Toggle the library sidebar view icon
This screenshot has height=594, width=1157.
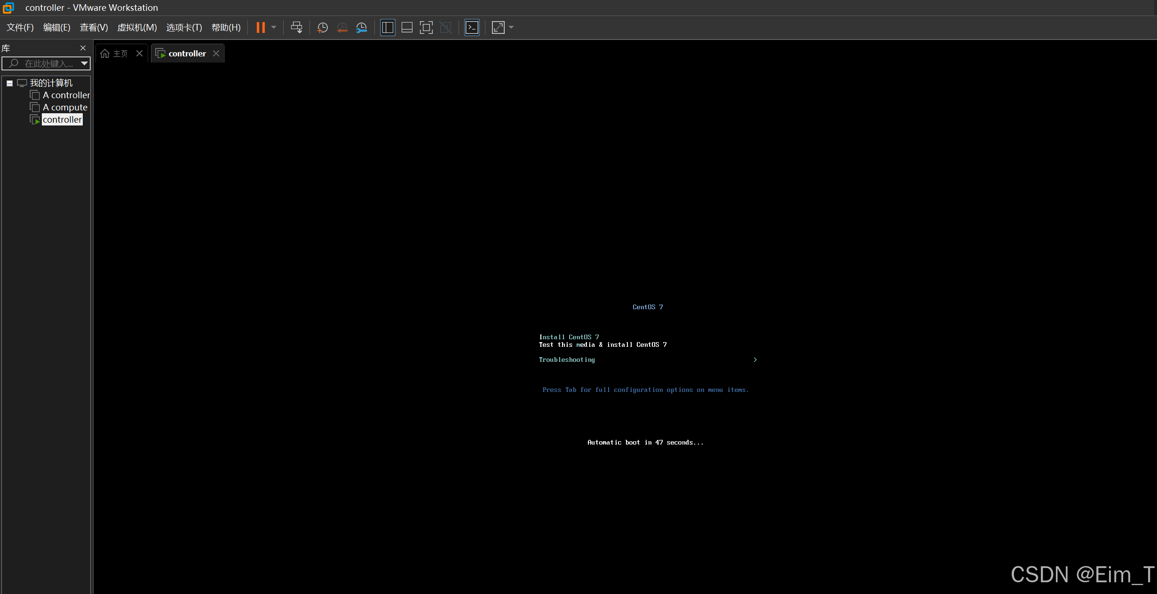pyautogui.click(x=388, y=28)
